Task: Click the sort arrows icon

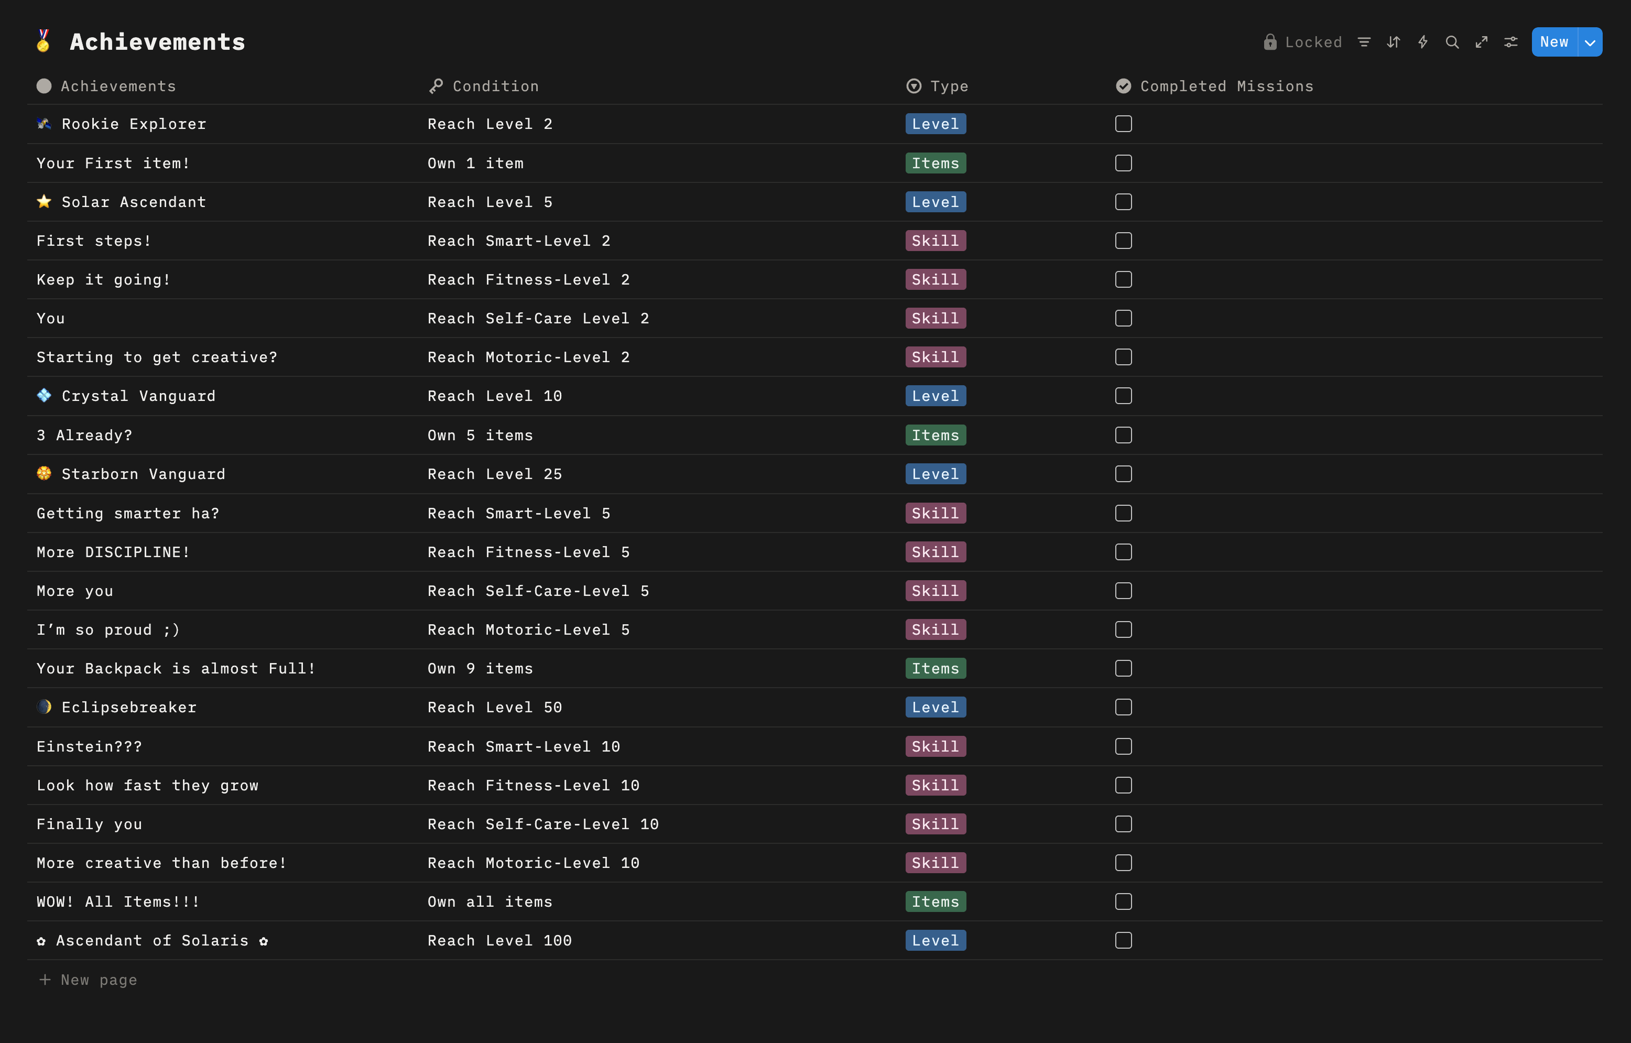Action: (1393, 42)
